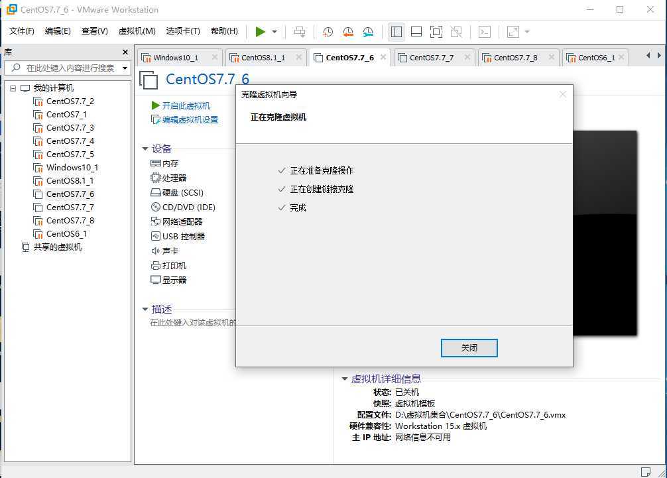Open the library search dropdown arrow
667x478 pixels.
[x=125, y=68]
